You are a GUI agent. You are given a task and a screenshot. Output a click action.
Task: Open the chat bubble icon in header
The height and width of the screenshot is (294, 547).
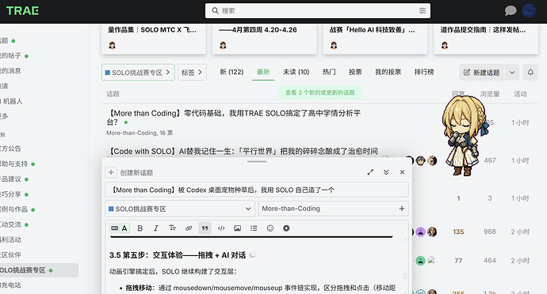click(511, 11)
